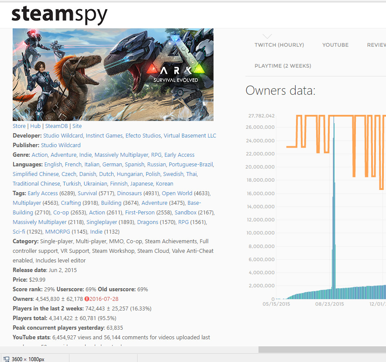Viewport: 386px width, 362px height.
Task: Choose the Portuguese-Brazil language link
Action: point(191,165)
